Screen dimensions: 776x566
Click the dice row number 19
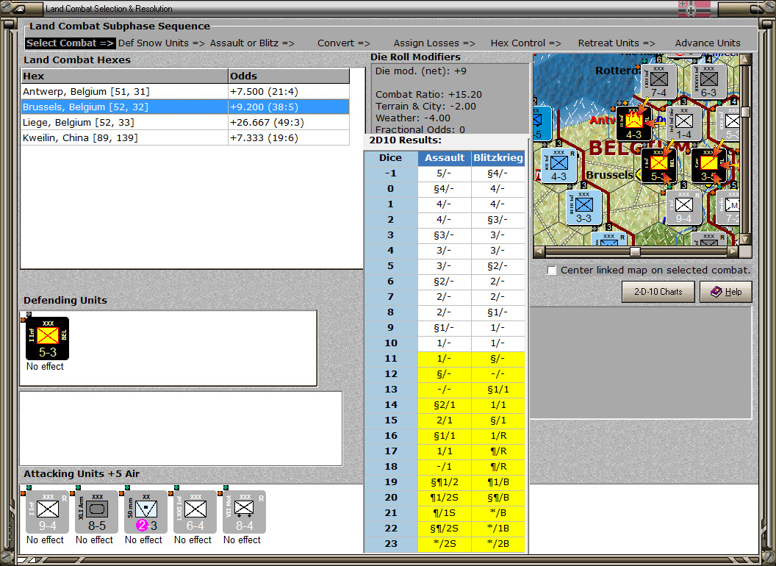[391, 481]
